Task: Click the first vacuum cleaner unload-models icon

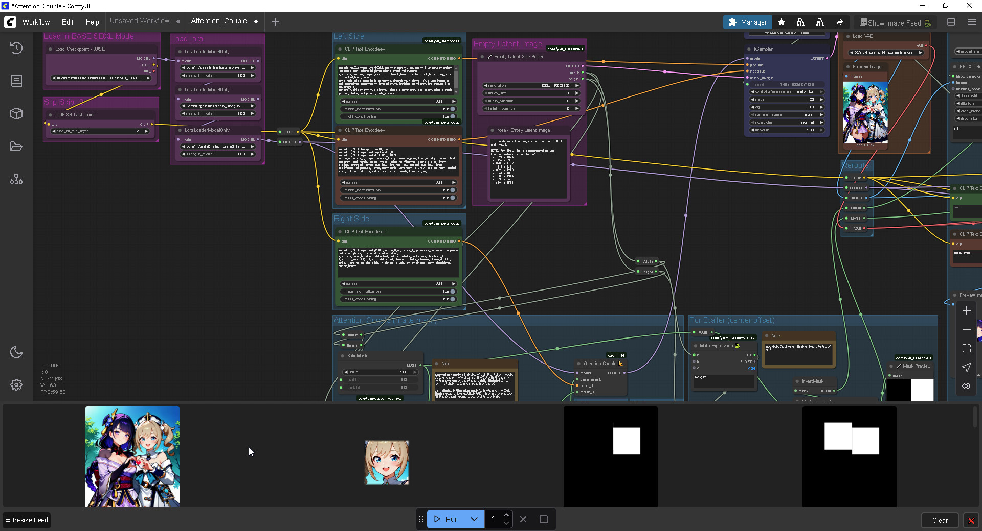Action: (x=801, y=22)
